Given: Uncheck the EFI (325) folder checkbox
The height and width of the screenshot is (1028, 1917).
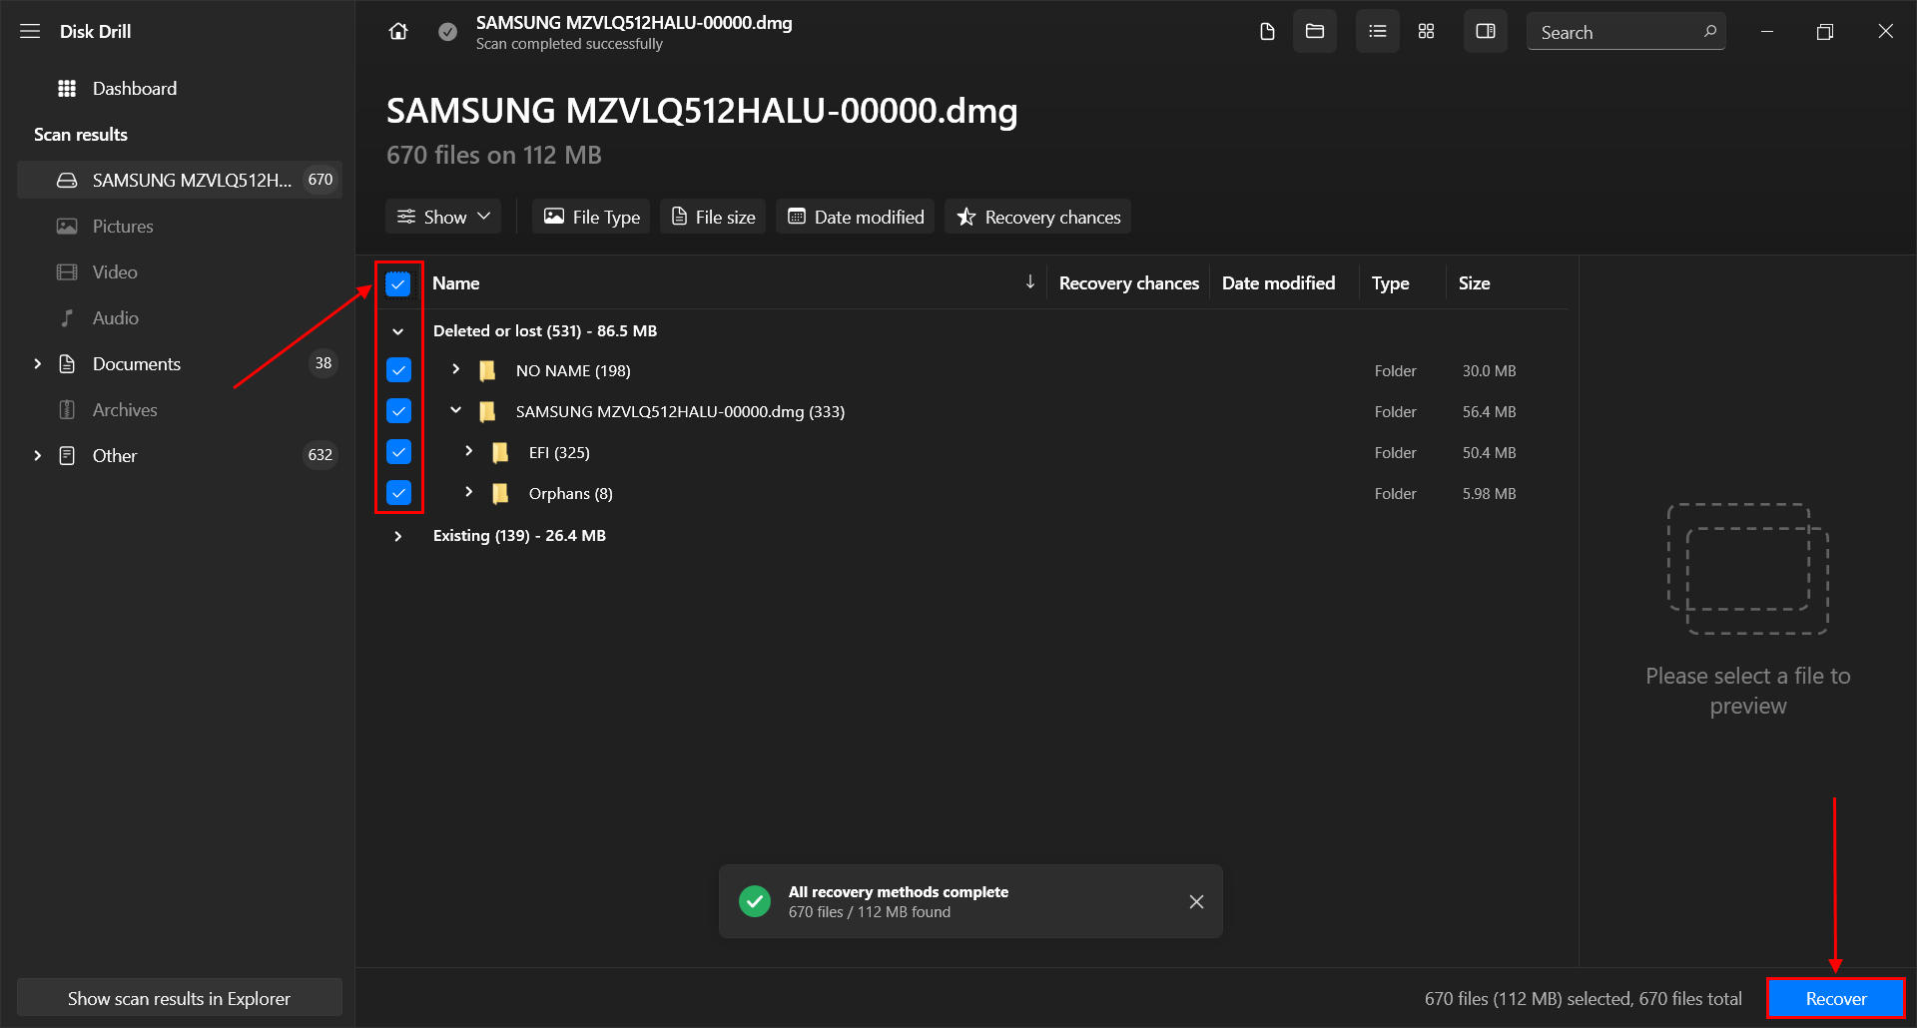Looking at the screenshot, I should pyautogui.click(x=398, y=452).
